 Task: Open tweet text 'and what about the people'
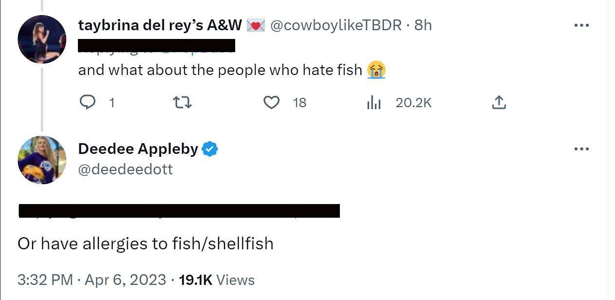(x=220, y=70)
